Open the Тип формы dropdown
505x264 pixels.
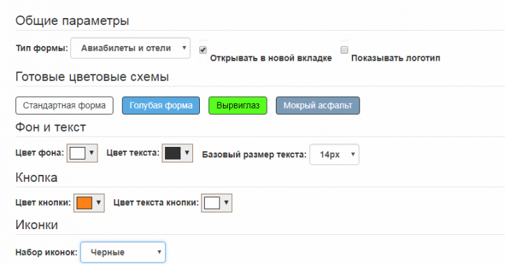(130, 48)
